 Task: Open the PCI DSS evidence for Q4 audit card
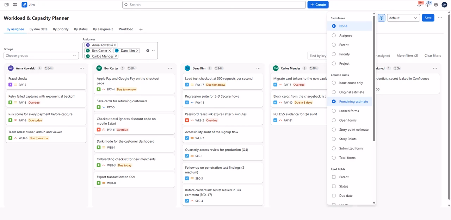[299, 117]
